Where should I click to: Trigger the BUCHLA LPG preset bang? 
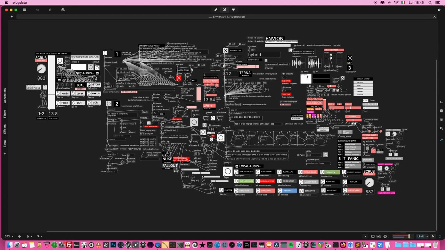pos(279,172)
